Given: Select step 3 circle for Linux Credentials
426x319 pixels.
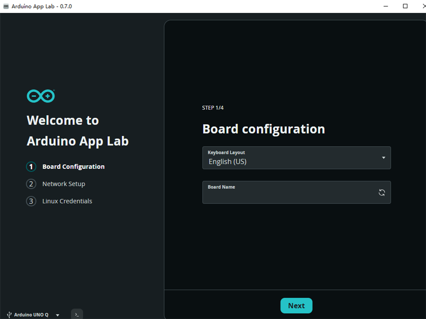Looking at the screenshot, I should click(31, 201).
